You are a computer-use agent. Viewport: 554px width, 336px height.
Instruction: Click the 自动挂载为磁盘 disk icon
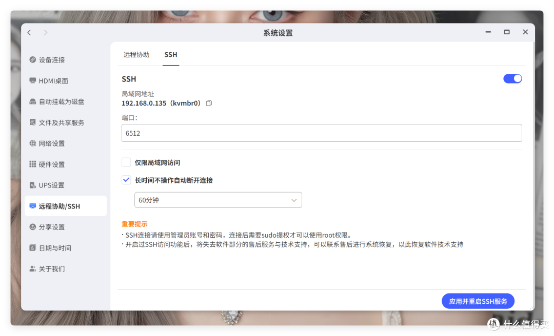point(32,101)
